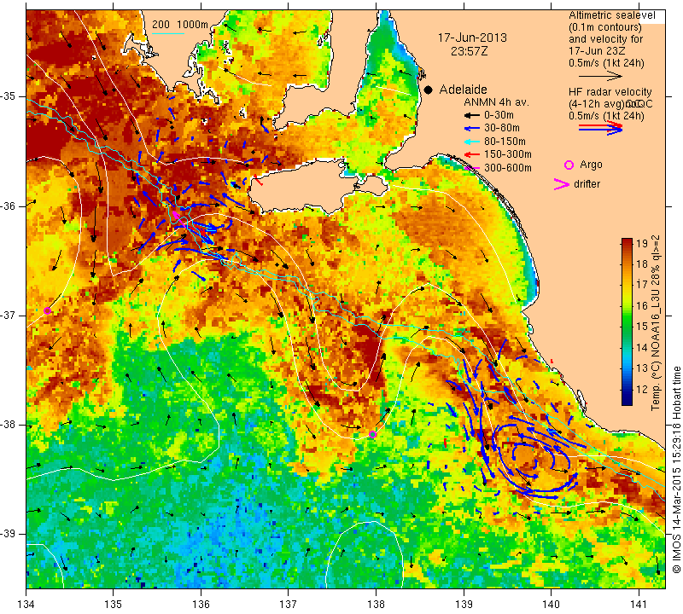This screenshot has height=614, width=683.
Task: Click the 141 longitude axis label
Action: (x=639, y=604)
